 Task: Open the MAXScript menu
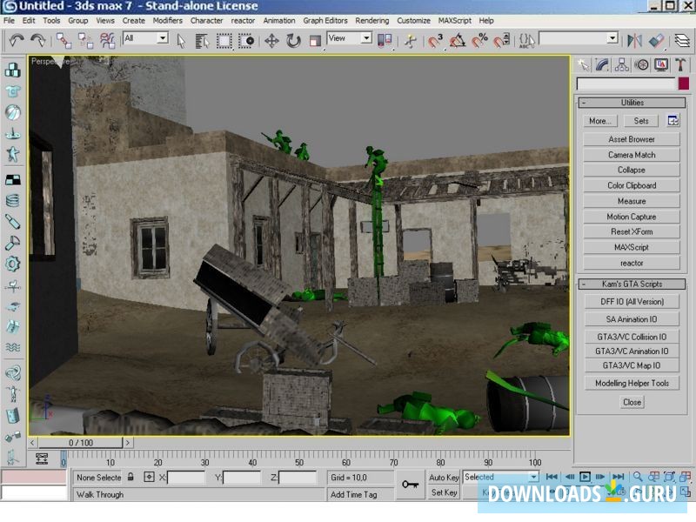pos(454,20)
